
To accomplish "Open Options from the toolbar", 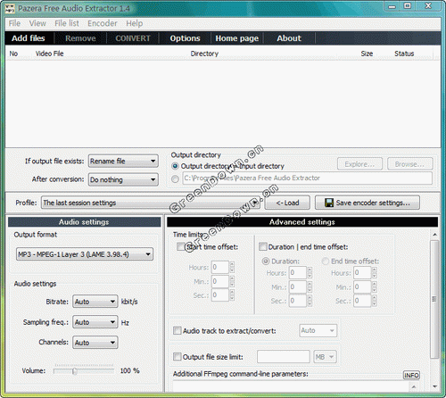I will [185, 38].
